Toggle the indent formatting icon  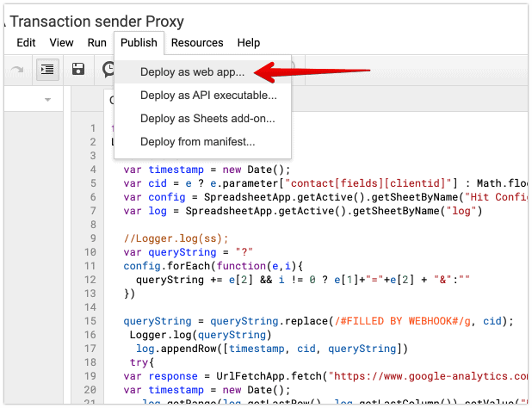point(47,70)
